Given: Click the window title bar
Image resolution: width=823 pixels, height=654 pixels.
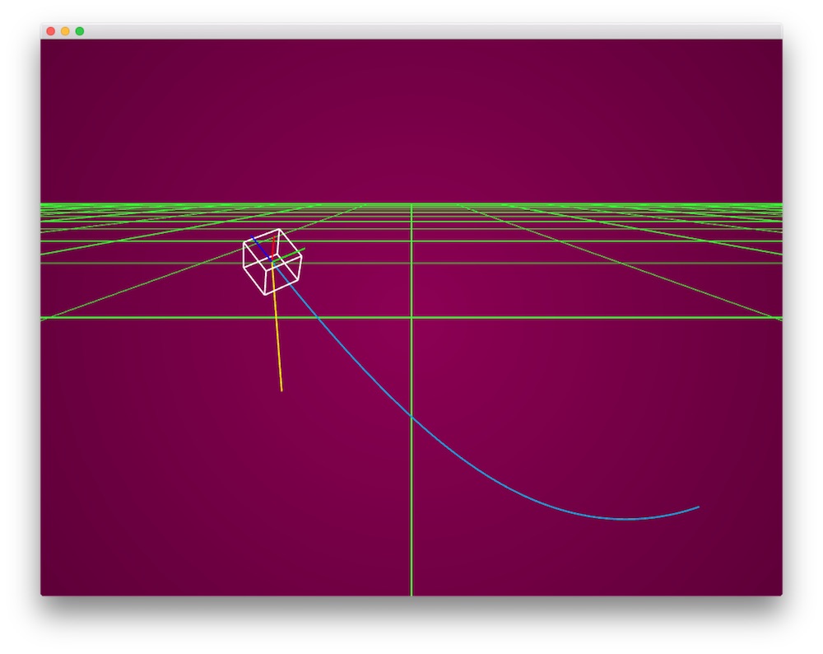Looking at the screenshot, I should pyautogui.click(x=411, y=30).
